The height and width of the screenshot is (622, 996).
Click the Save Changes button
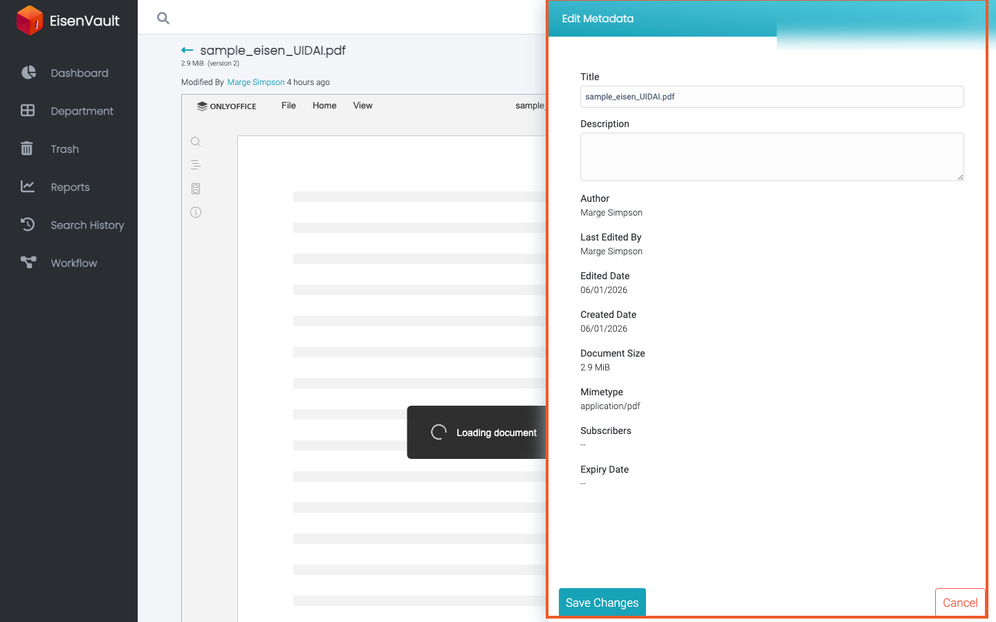click(602, 603)
